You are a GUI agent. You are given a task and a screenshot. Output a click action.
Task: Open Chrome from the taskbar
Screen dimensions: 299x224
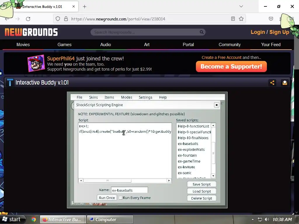pos(34,219)
